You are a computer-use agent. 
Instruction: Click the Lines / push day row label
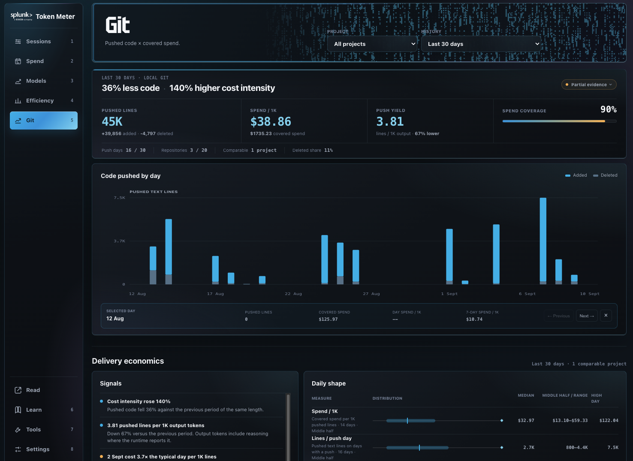[x=332, y=438]
